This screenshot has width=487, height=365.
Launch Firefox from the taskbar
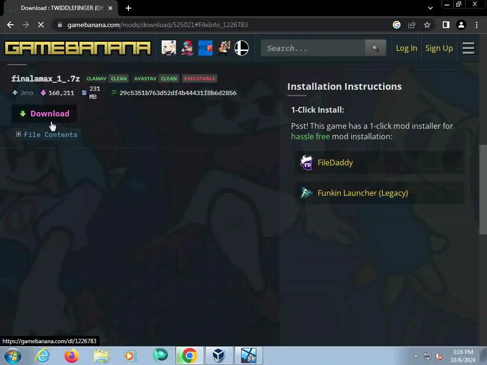[71, 355]
